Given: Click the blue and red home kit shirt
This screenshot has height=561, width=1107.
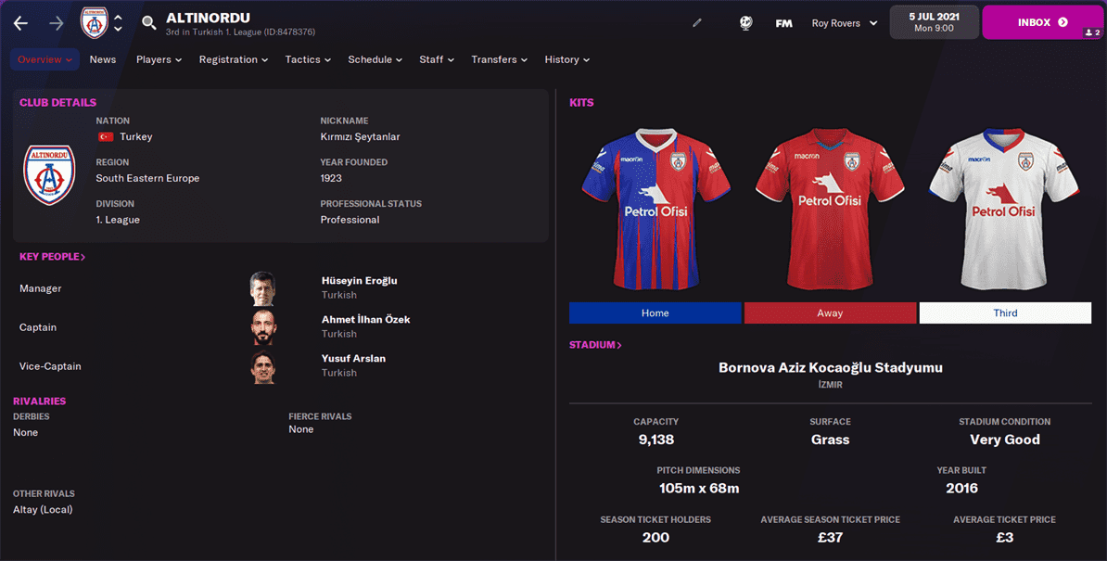Looking at the screenshot, I should pyautogui.click(x=655, y=208).
